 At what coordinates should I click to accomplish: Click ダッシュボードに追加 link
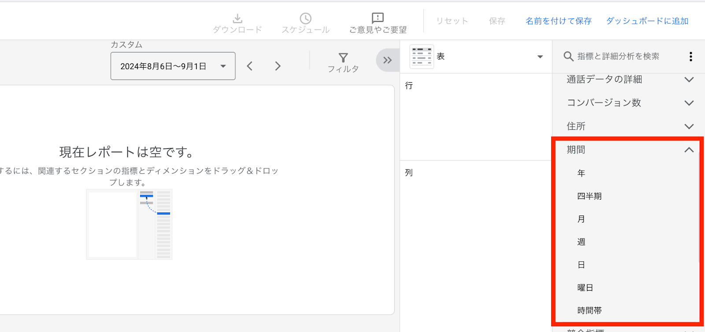click(647, 21)
